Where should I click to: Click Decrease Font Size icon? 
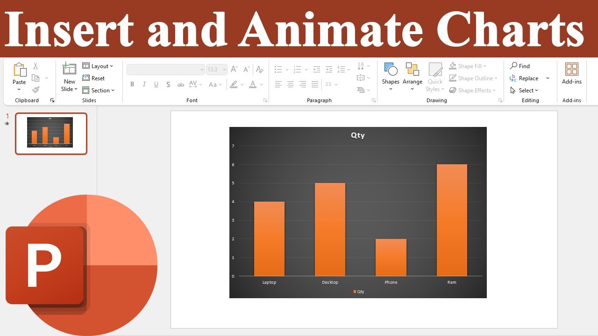click(246, 69)
